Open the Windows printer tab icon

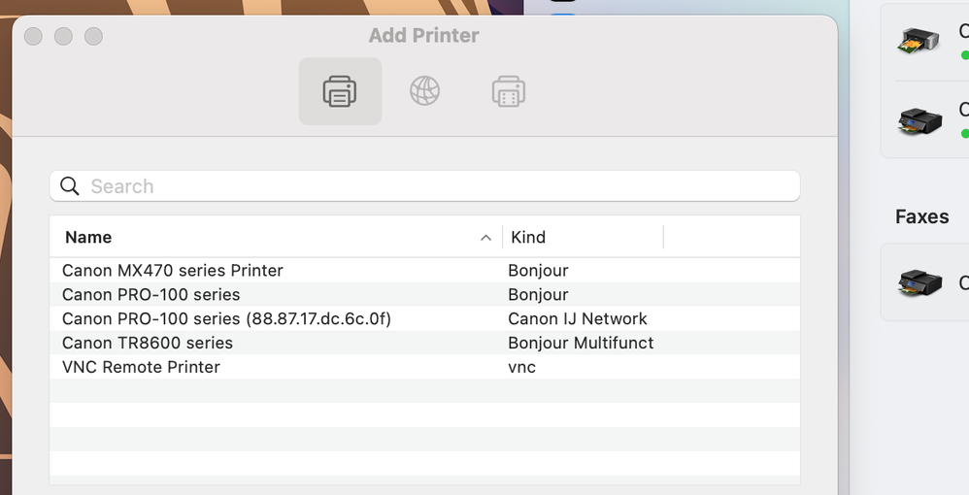(x=509, y=91)
